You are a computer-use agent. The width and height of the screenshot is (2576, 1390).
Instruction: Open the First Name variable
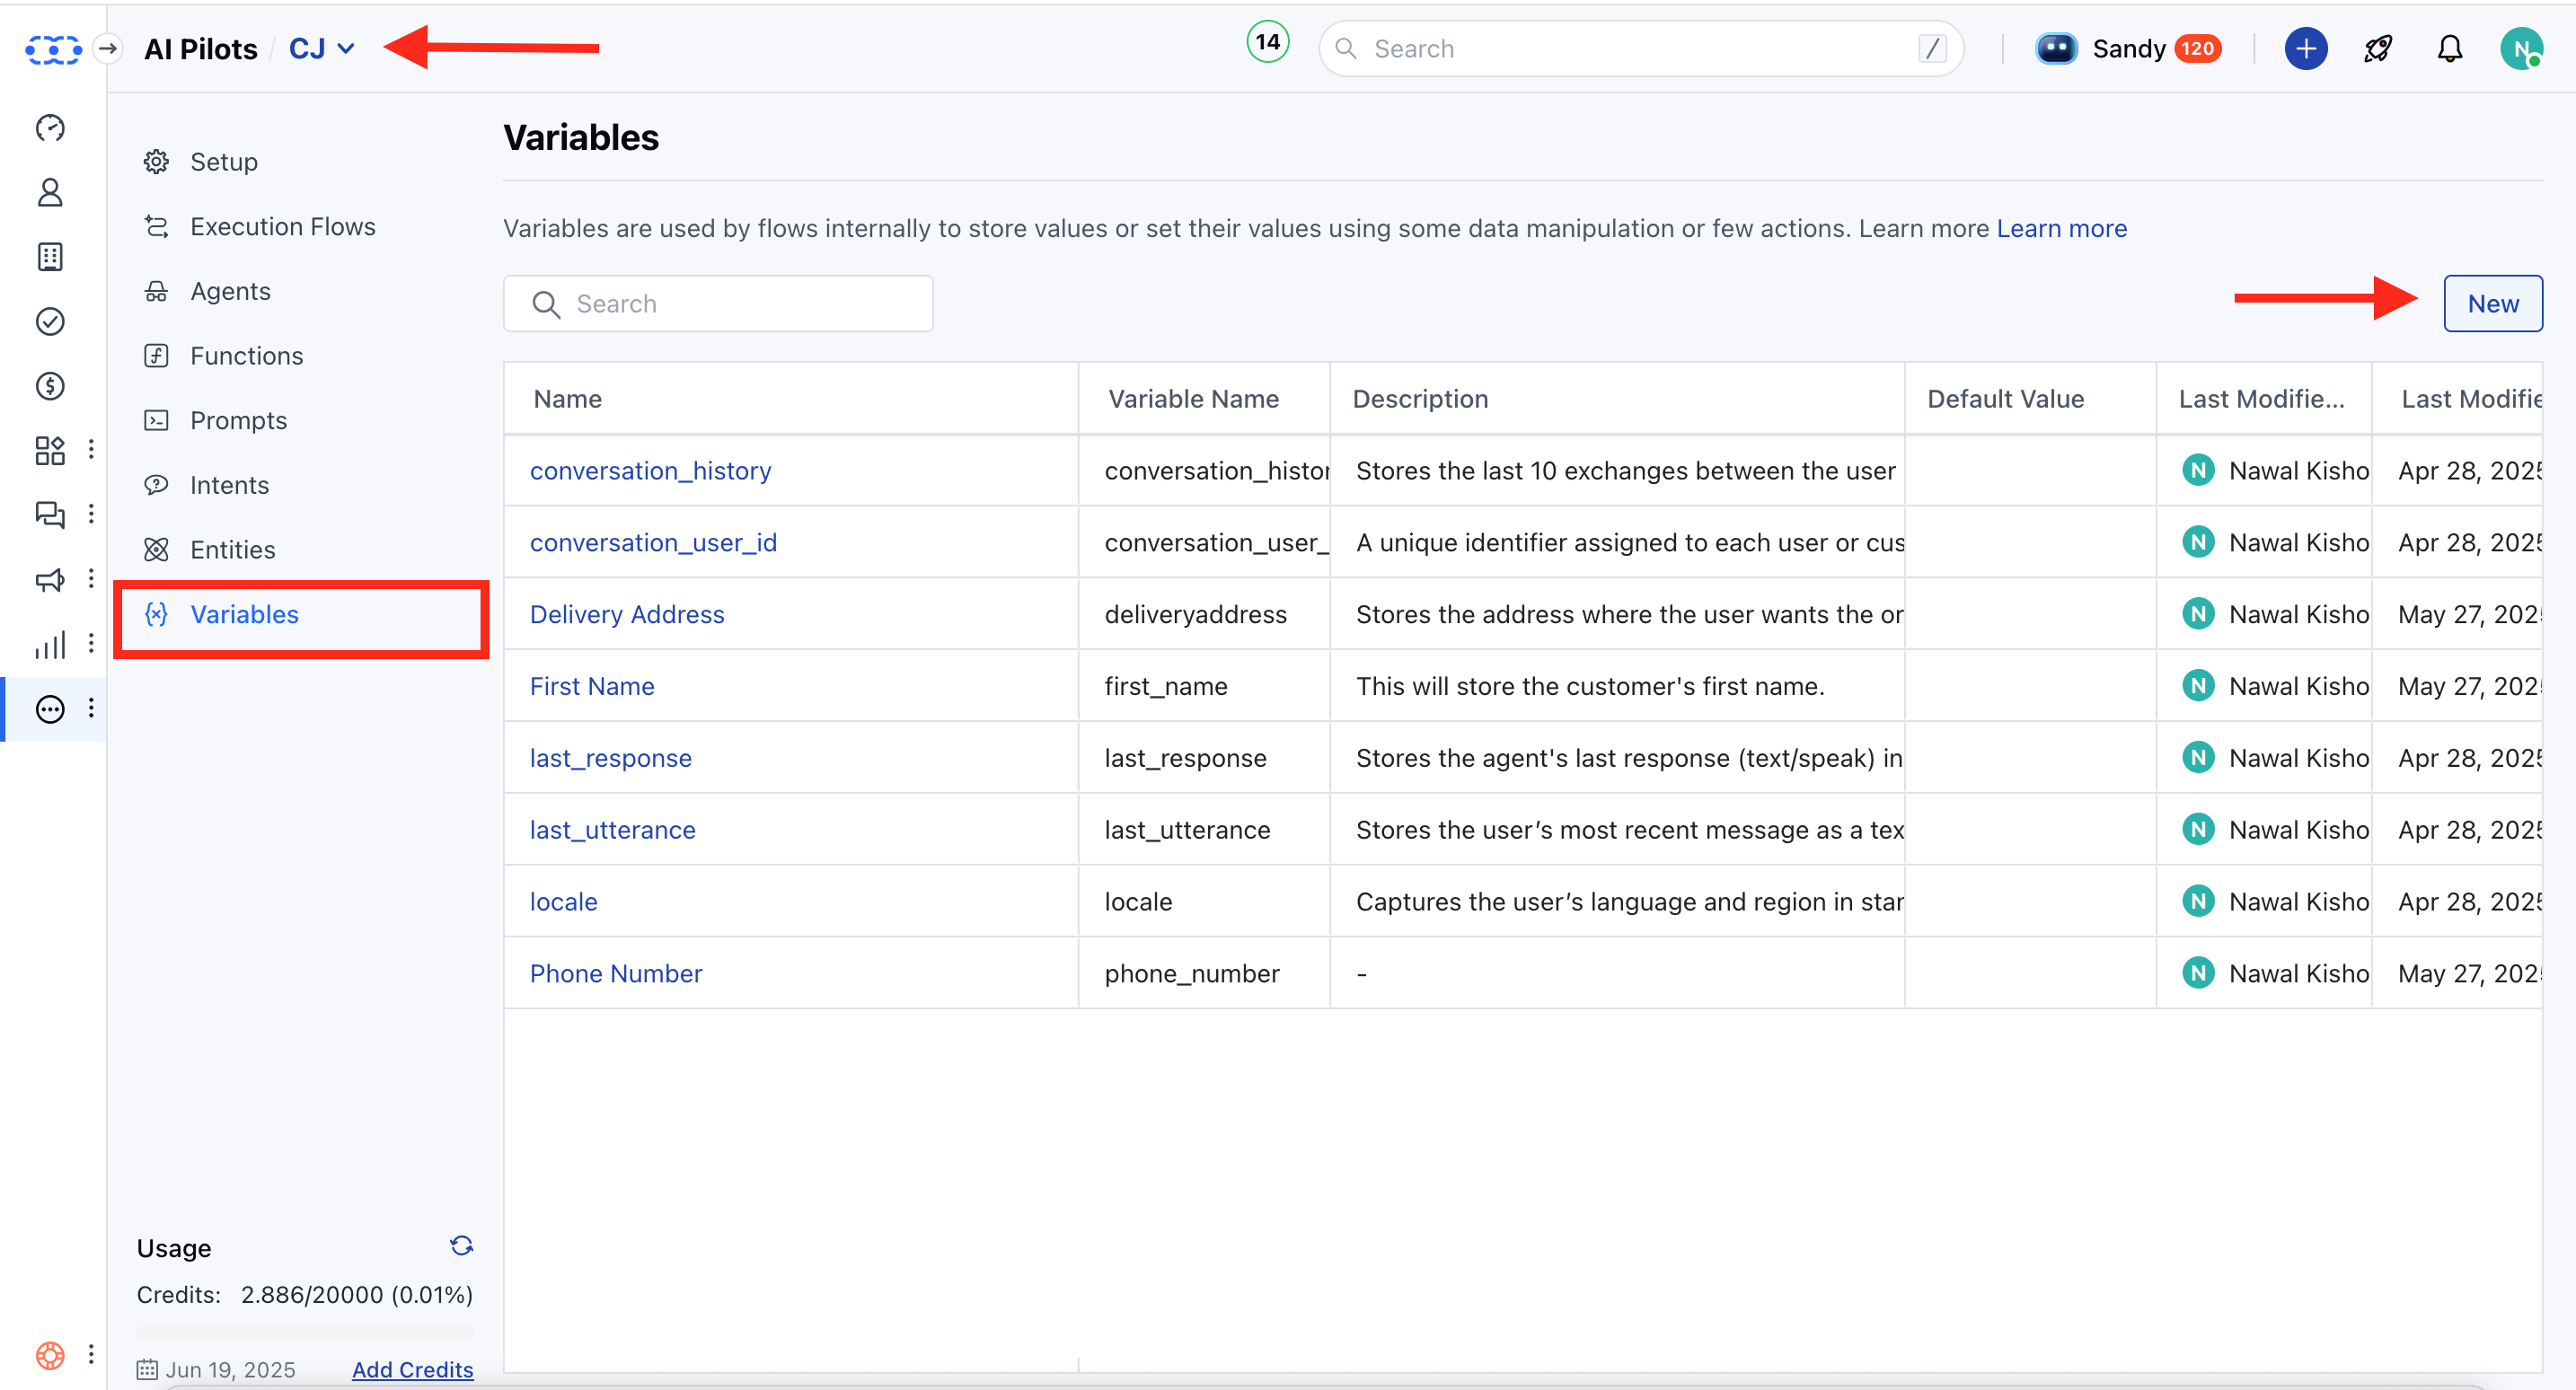click(592, 687)
